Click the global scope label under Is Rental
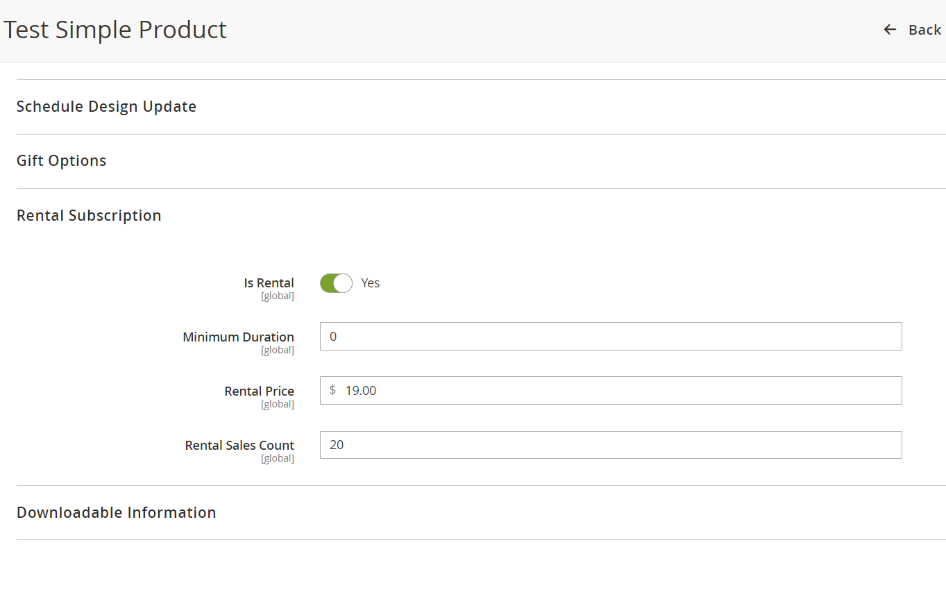The width and height of the screenshot is (946, 590). pos(277,295)
